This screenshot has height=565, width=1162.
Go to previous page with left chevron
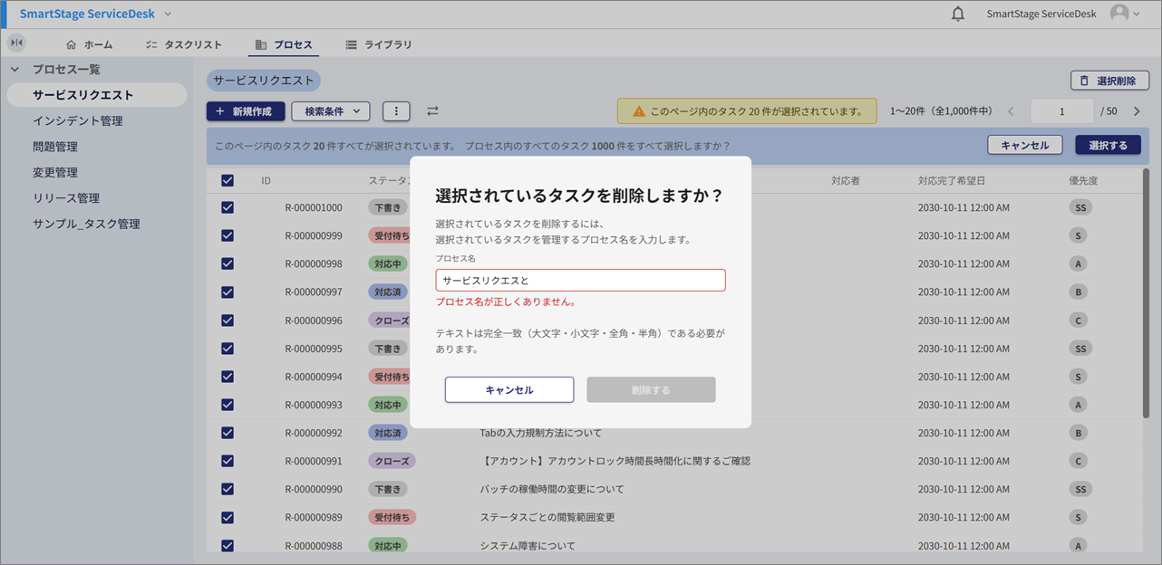click(x=1012, y=111)
